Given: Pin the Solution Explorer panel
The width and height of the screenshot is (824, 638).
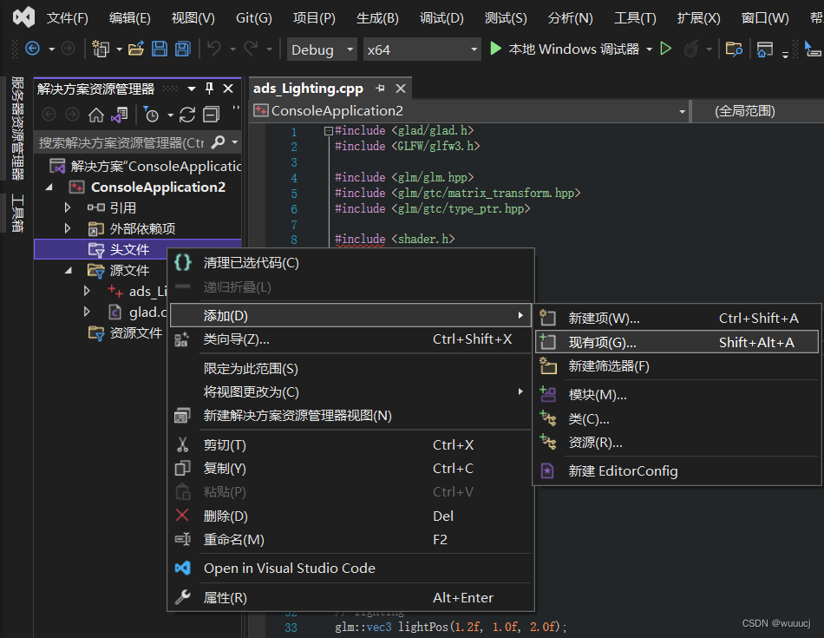Looking at the screenshot, I should (x=209, y=89).
